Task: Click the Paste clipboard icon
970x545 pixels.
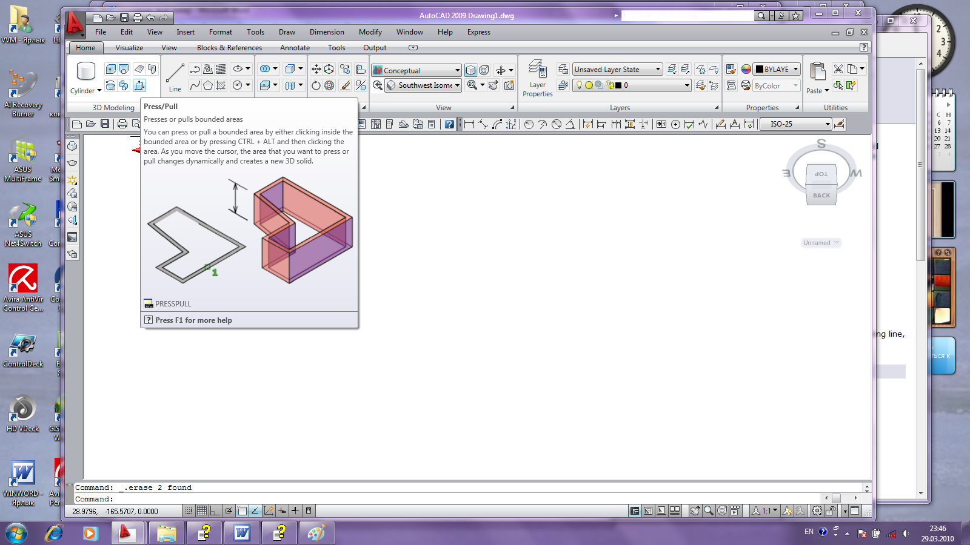Action: tap(817, 71)
